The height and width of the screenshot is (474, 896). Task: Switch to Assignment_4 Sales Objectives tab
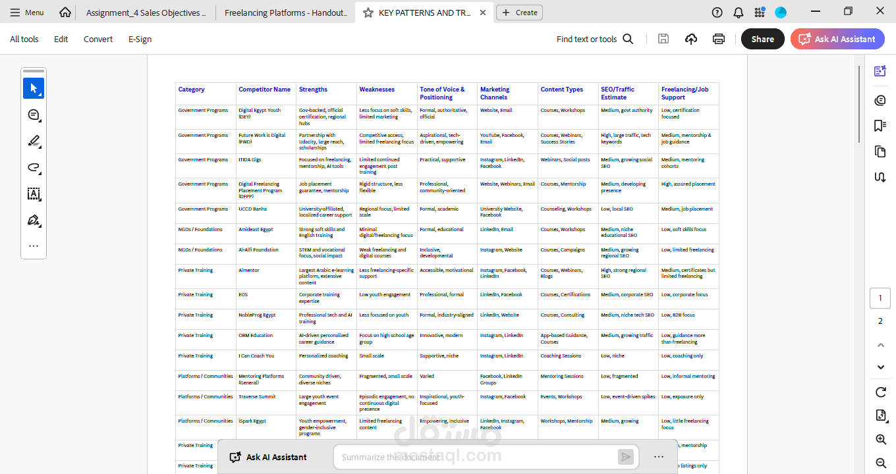tap(146, 13)
